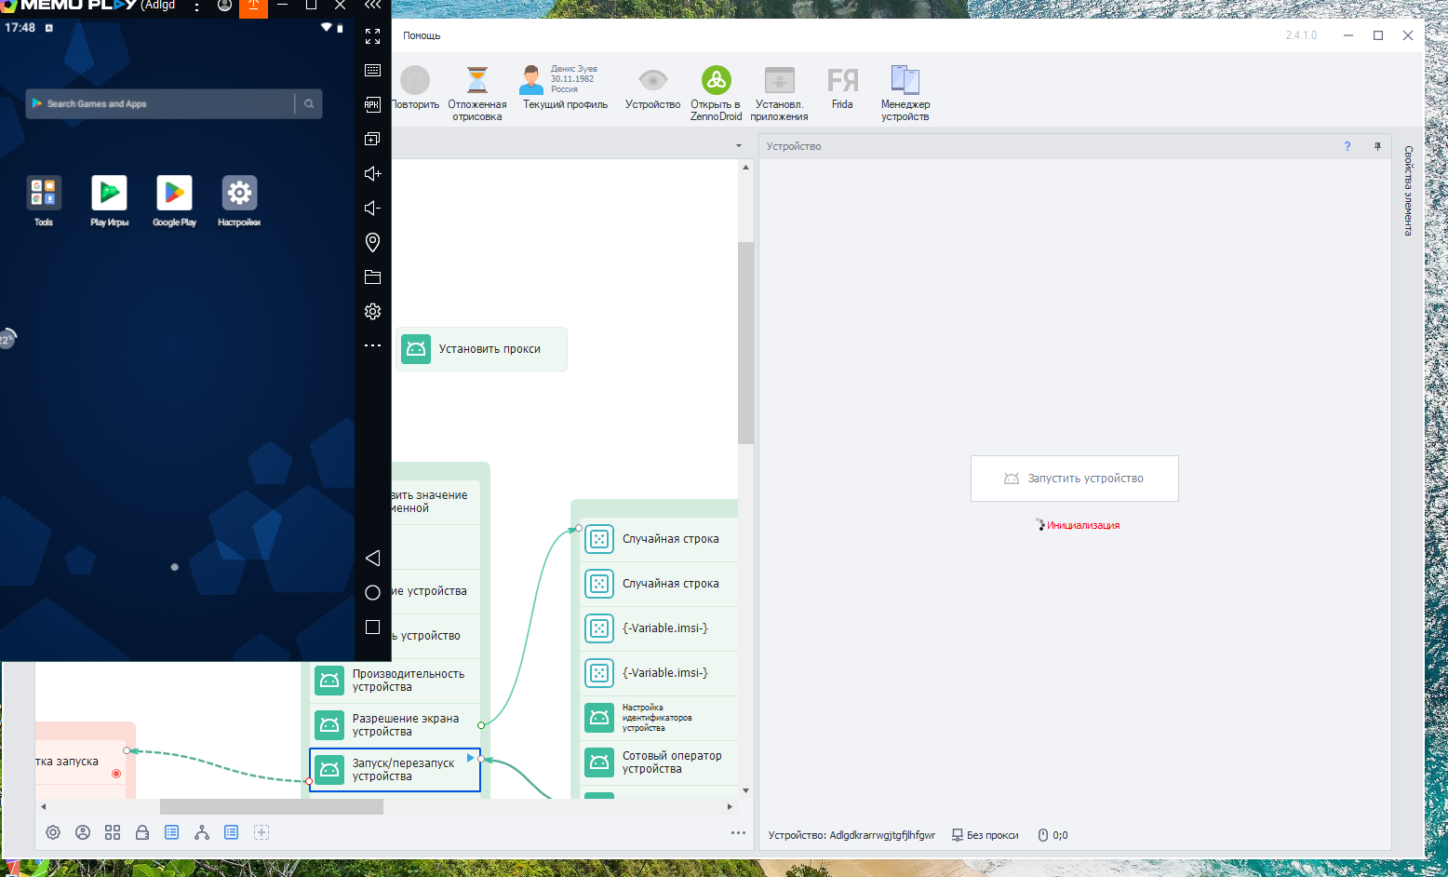Screen dimensions: 1448x877
Task: Select Установить прокси action block
Action: point(481,349)
